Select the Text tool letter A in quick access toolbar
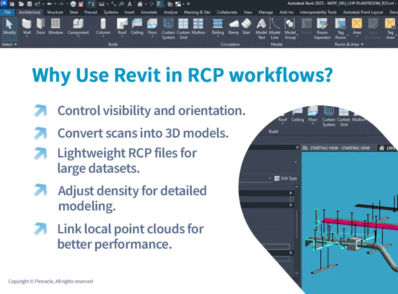The image size is (398, 294). [129, 4]
